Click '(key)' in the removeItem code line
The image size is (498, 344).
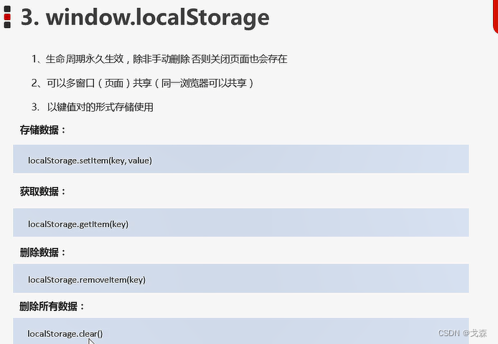click(x=136, y=279)
